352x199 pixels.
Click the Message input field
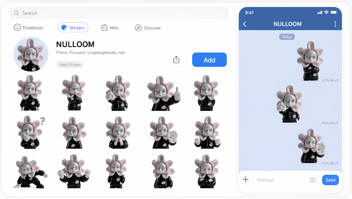tap(286, 180)
